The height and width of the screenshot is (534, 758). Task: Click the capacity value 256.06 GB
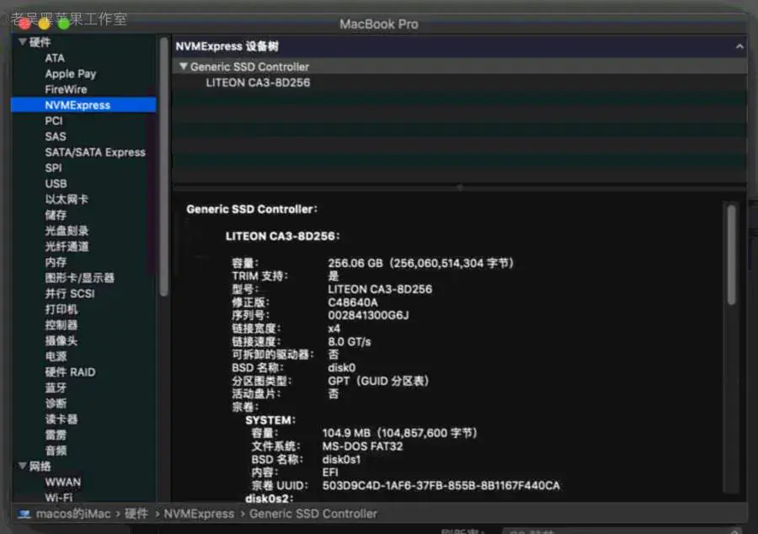coord(355,263)
